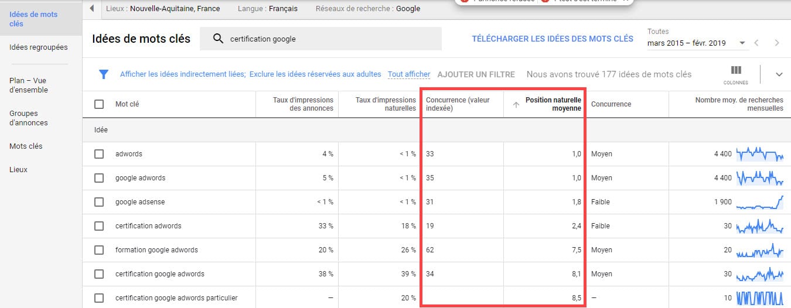The height and width of the screenshot is (308, 791).
Task: Check the formation google adwords row
Action: [x=99, y=250]
